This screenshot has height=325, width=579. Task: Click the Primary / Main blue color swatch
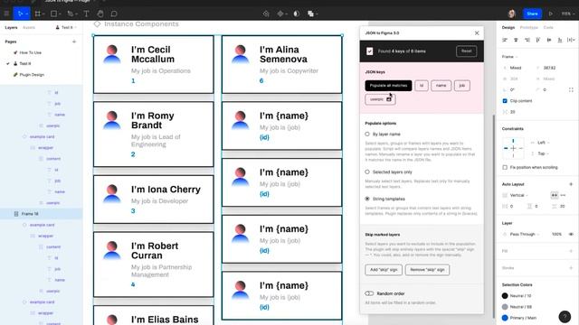[x=505, y=318]
